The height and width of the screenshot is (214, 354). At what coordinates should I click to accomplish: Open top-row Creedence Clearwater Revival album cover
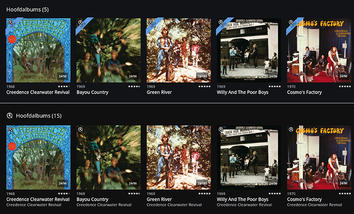[38, 50]
